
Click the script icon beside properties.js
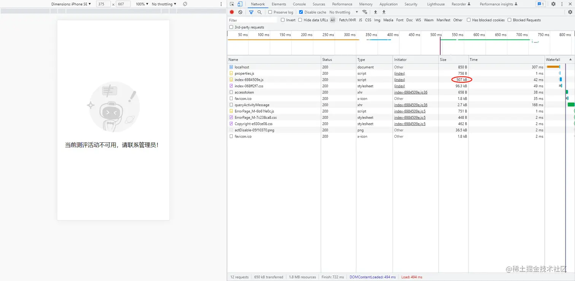[x=231, y=73]
